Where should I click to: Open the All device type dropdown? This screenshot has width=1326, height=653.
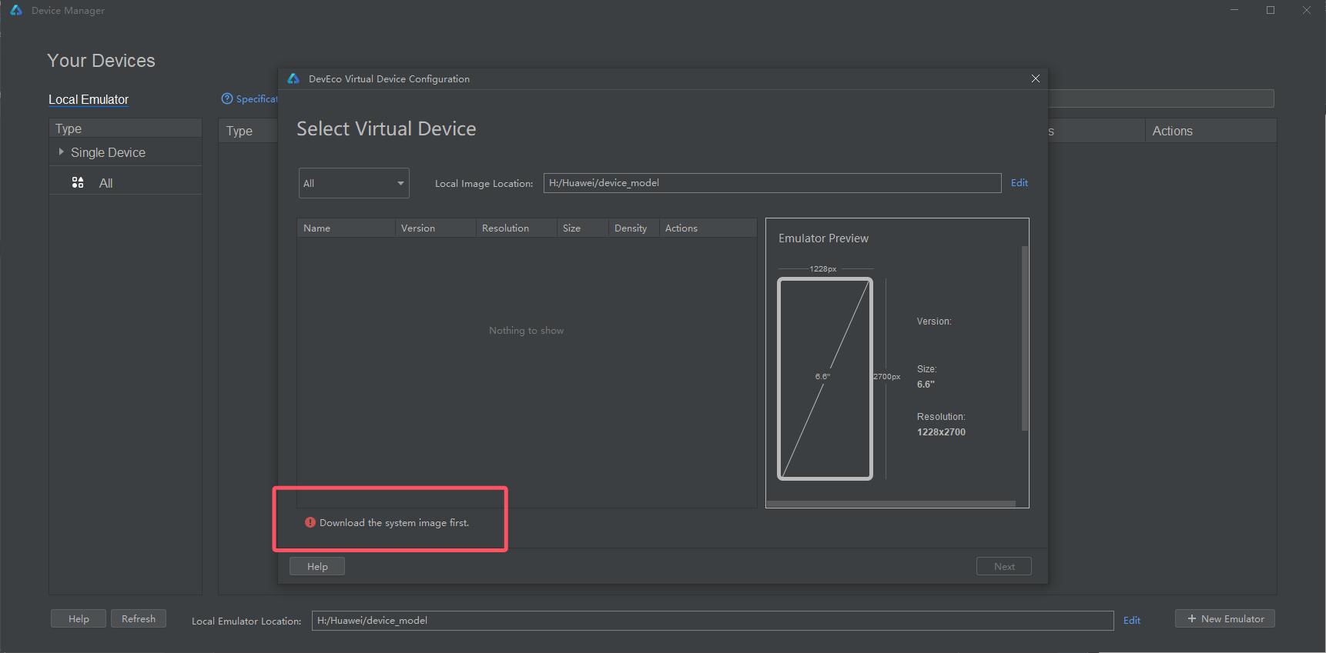click(x=354, y=183)
